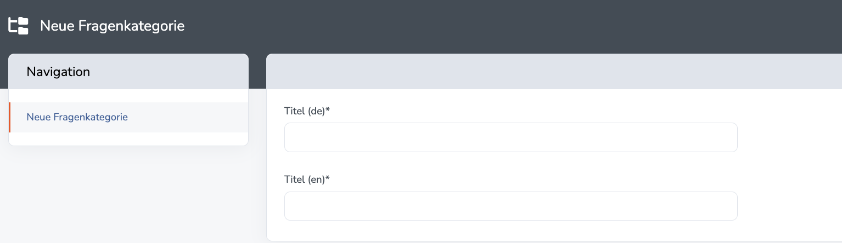Click the 'Titel (de)*' label
This screenshot has height=243, width=842.
point(307,111)
